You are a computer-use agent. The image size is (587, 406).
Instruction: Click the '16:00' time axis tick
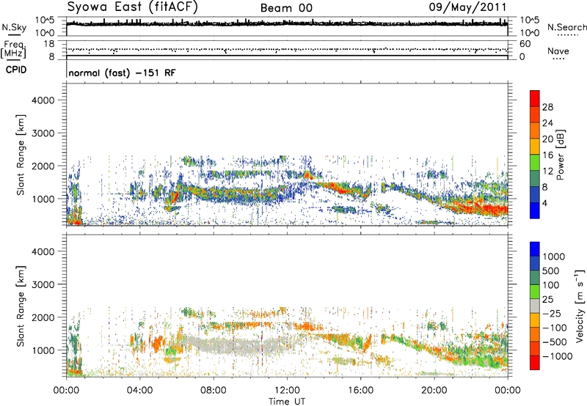(360, 391)
